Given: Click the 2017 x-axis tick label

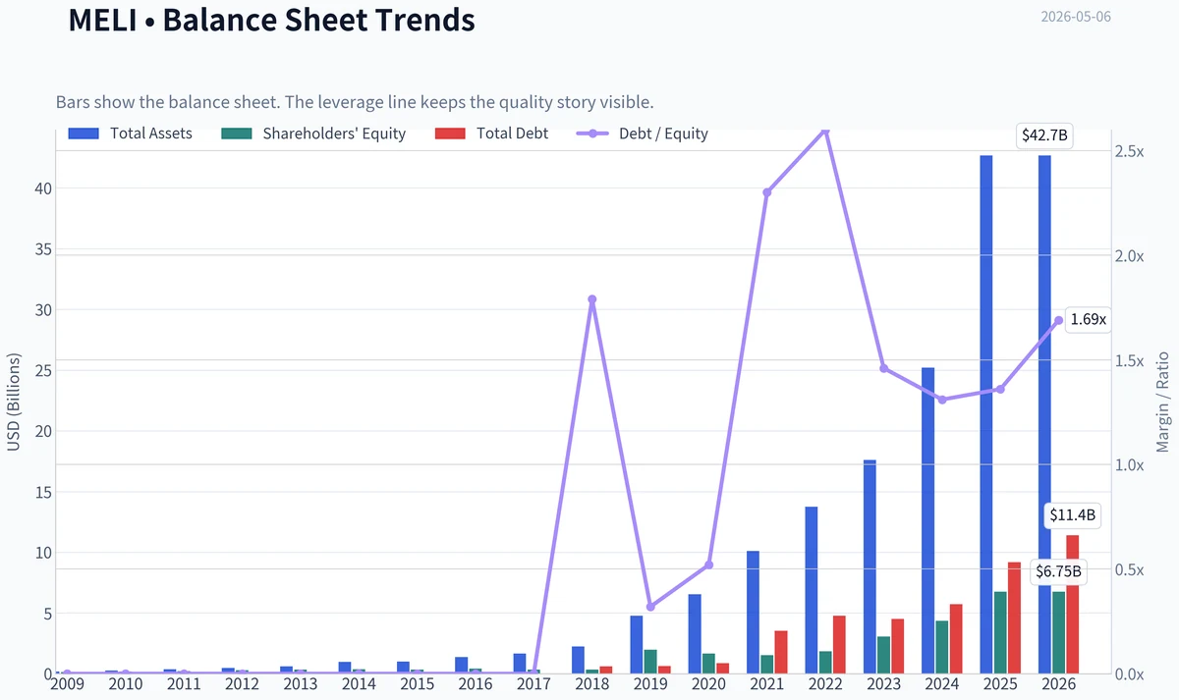Looking at the screenshot, I should pyautogui.click(x=533, y=684).
